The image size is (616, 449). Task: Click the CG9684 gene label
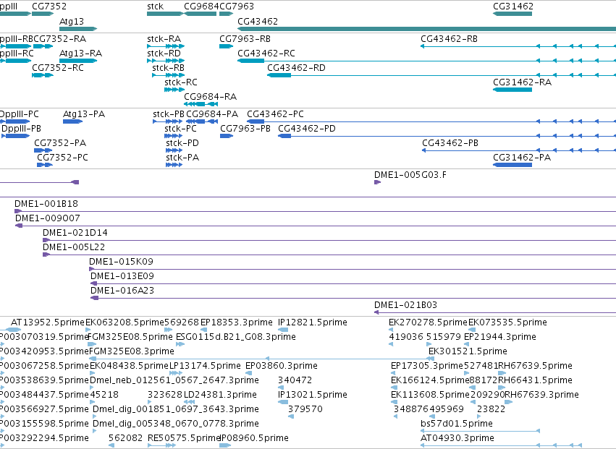tap(201, 7)
